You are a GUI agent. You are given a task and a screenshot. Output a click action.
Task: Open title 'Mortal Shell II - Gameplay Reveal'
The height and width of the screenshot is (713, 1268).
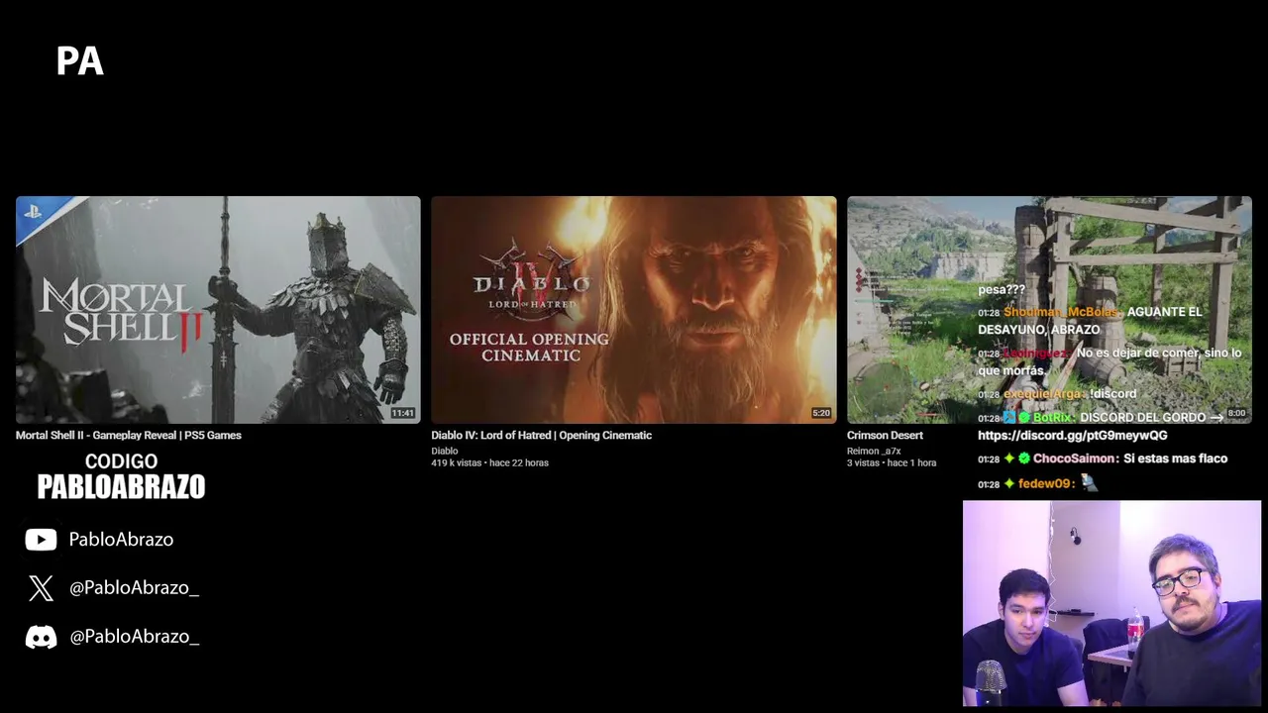point(129,435)
